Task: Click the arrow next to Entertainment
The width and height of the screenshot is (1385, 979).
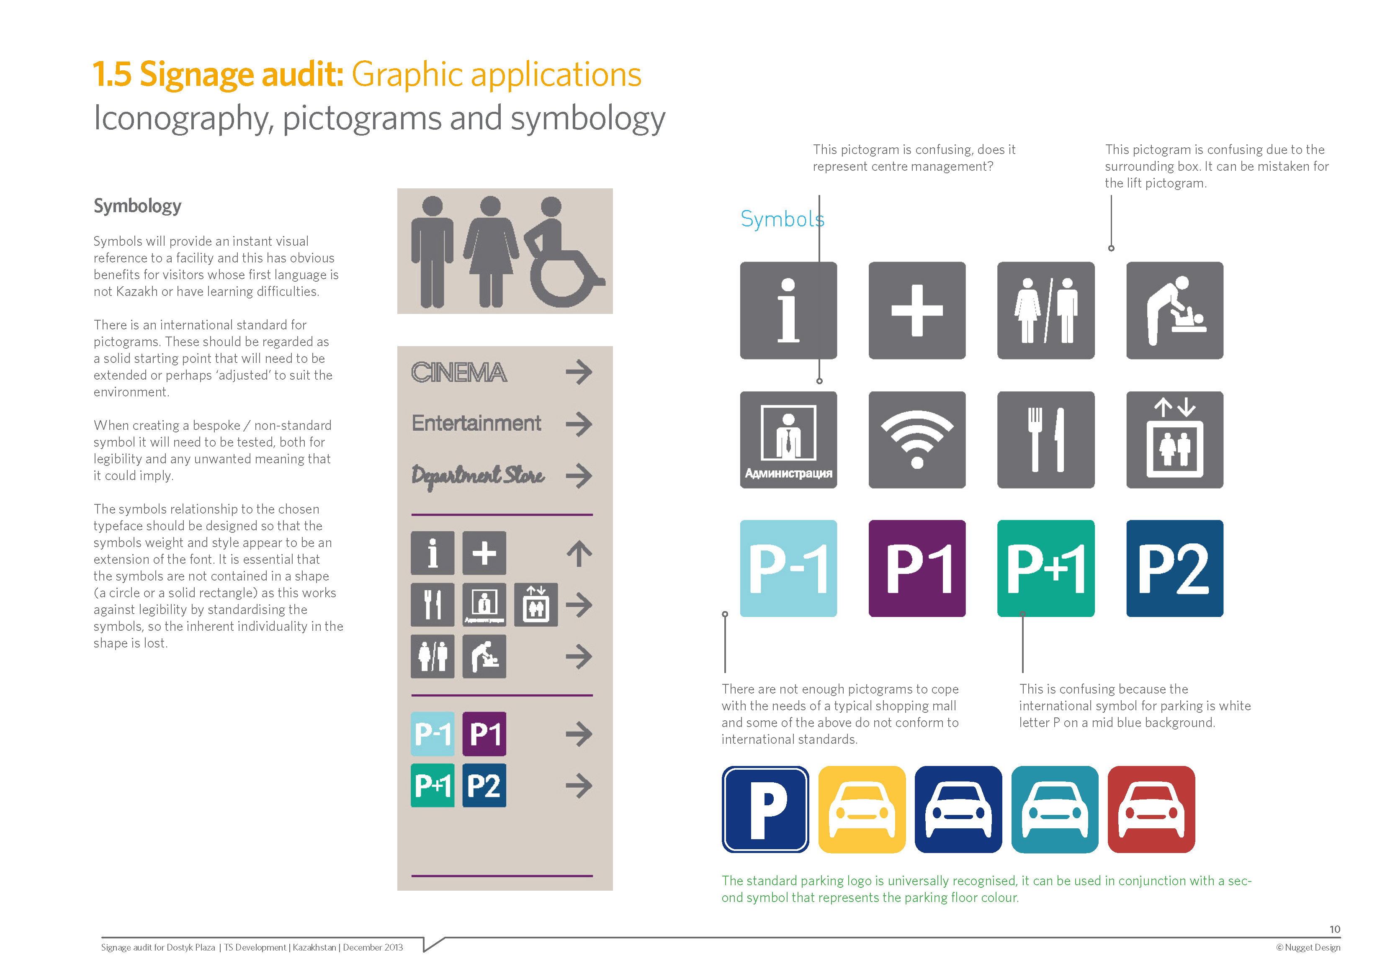Action: point(579,424)
